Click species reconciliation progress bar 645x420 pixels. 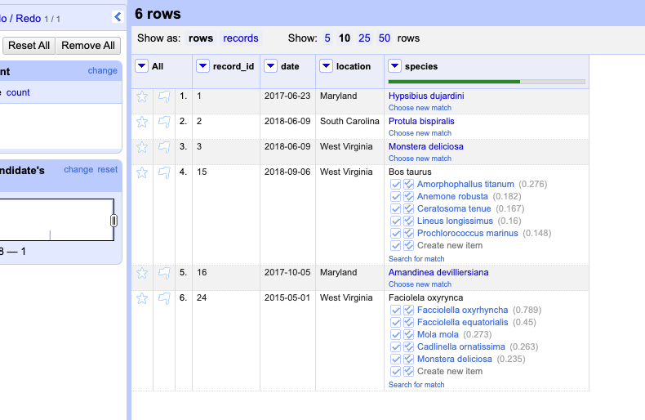(487, 82)
